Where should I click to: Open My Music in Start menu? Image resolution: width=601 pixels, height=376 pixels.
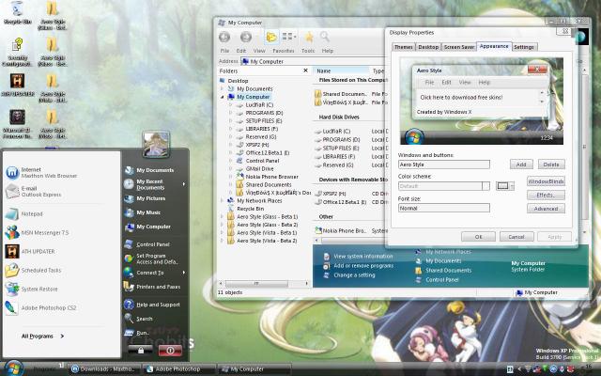tap(143, 212)
